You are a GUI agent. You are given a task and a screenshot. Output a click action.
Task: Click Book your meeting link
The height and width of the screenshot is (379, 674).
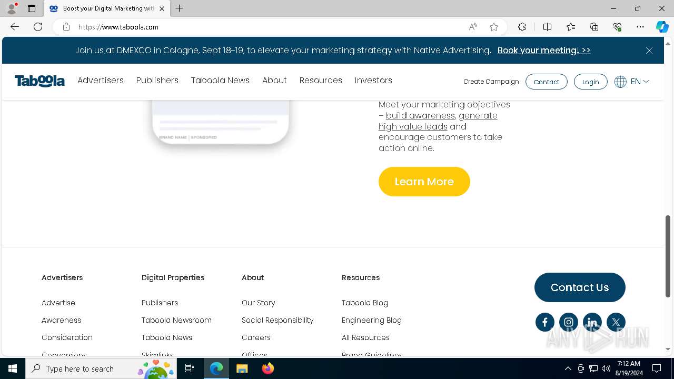[x=544, y=51]
